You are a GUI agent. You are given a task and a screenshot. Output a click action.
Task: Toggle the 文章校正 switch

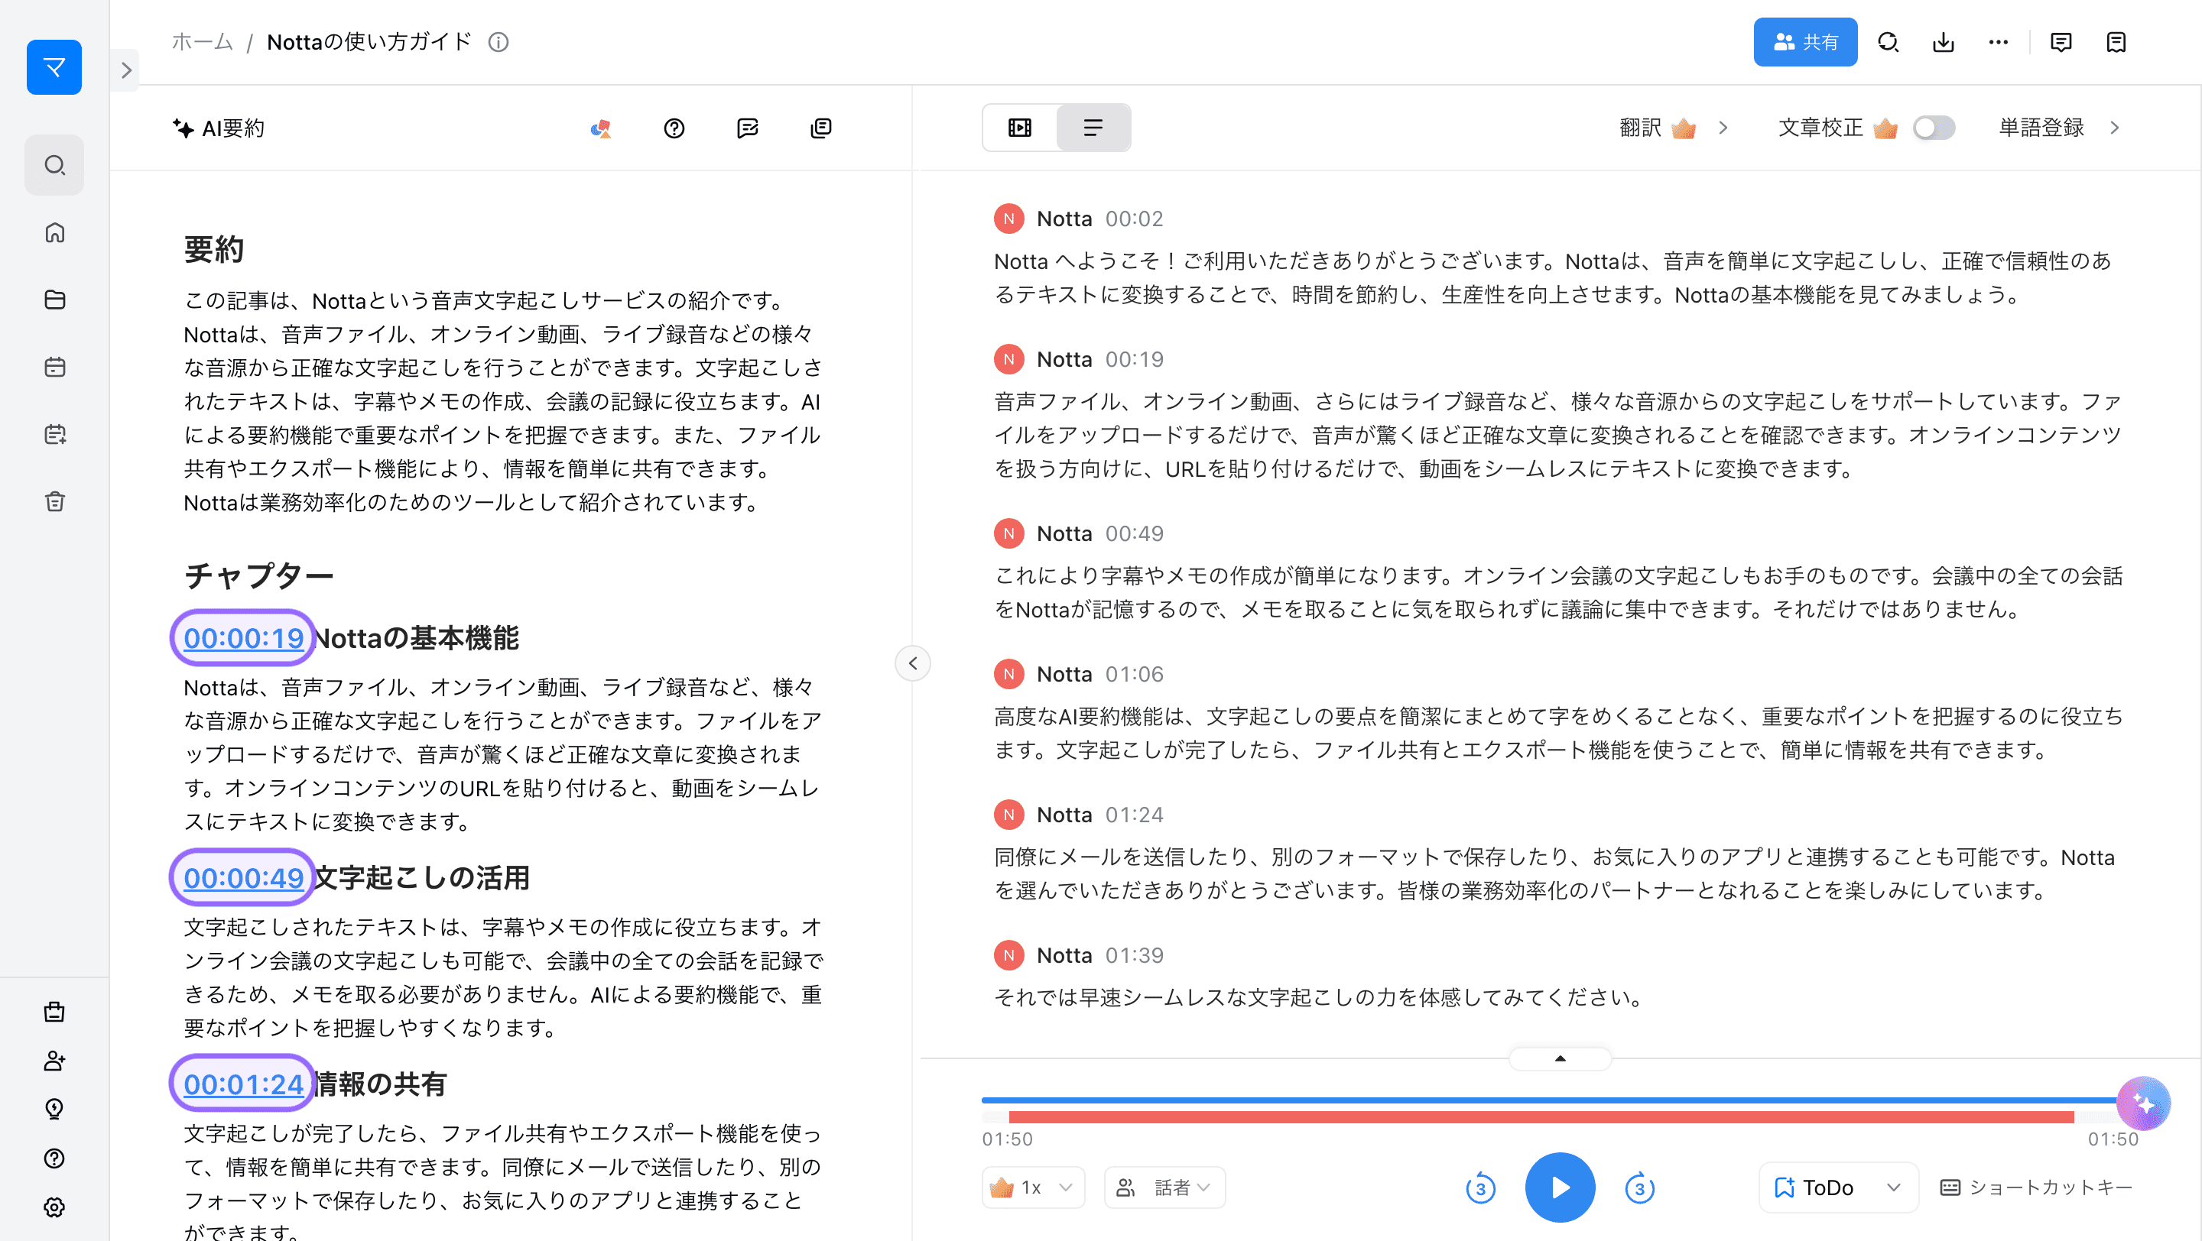[x=1934, y=128]
